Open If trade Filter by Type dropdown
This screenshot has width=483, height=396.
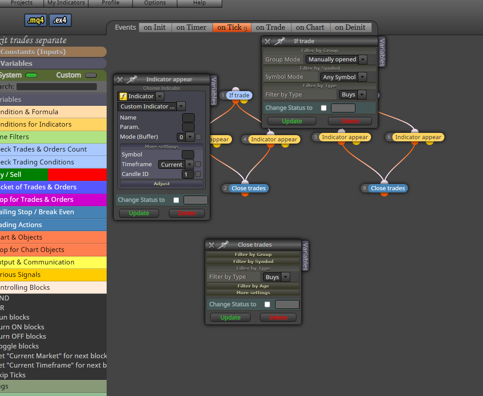[362, 95]
